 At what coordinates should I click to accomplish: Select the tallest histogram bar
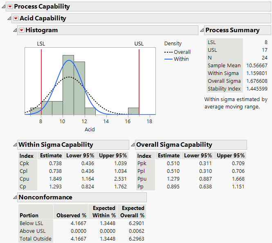pyautogui.click(x=68, y=85)
